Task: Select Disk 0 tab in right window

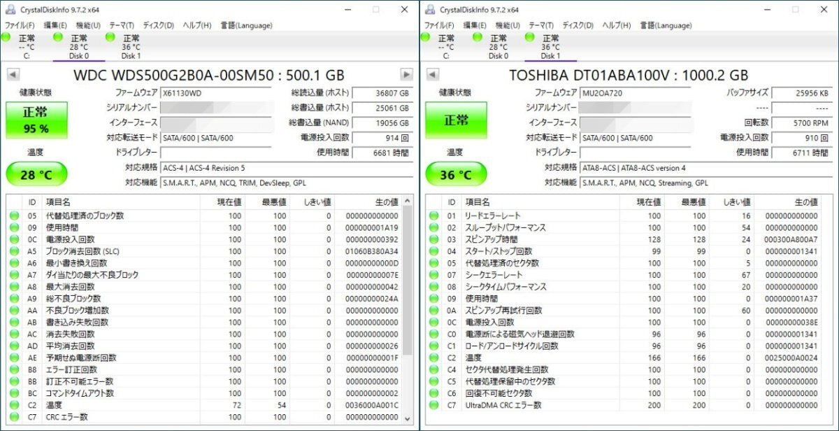Action: [x=499, y=47]
